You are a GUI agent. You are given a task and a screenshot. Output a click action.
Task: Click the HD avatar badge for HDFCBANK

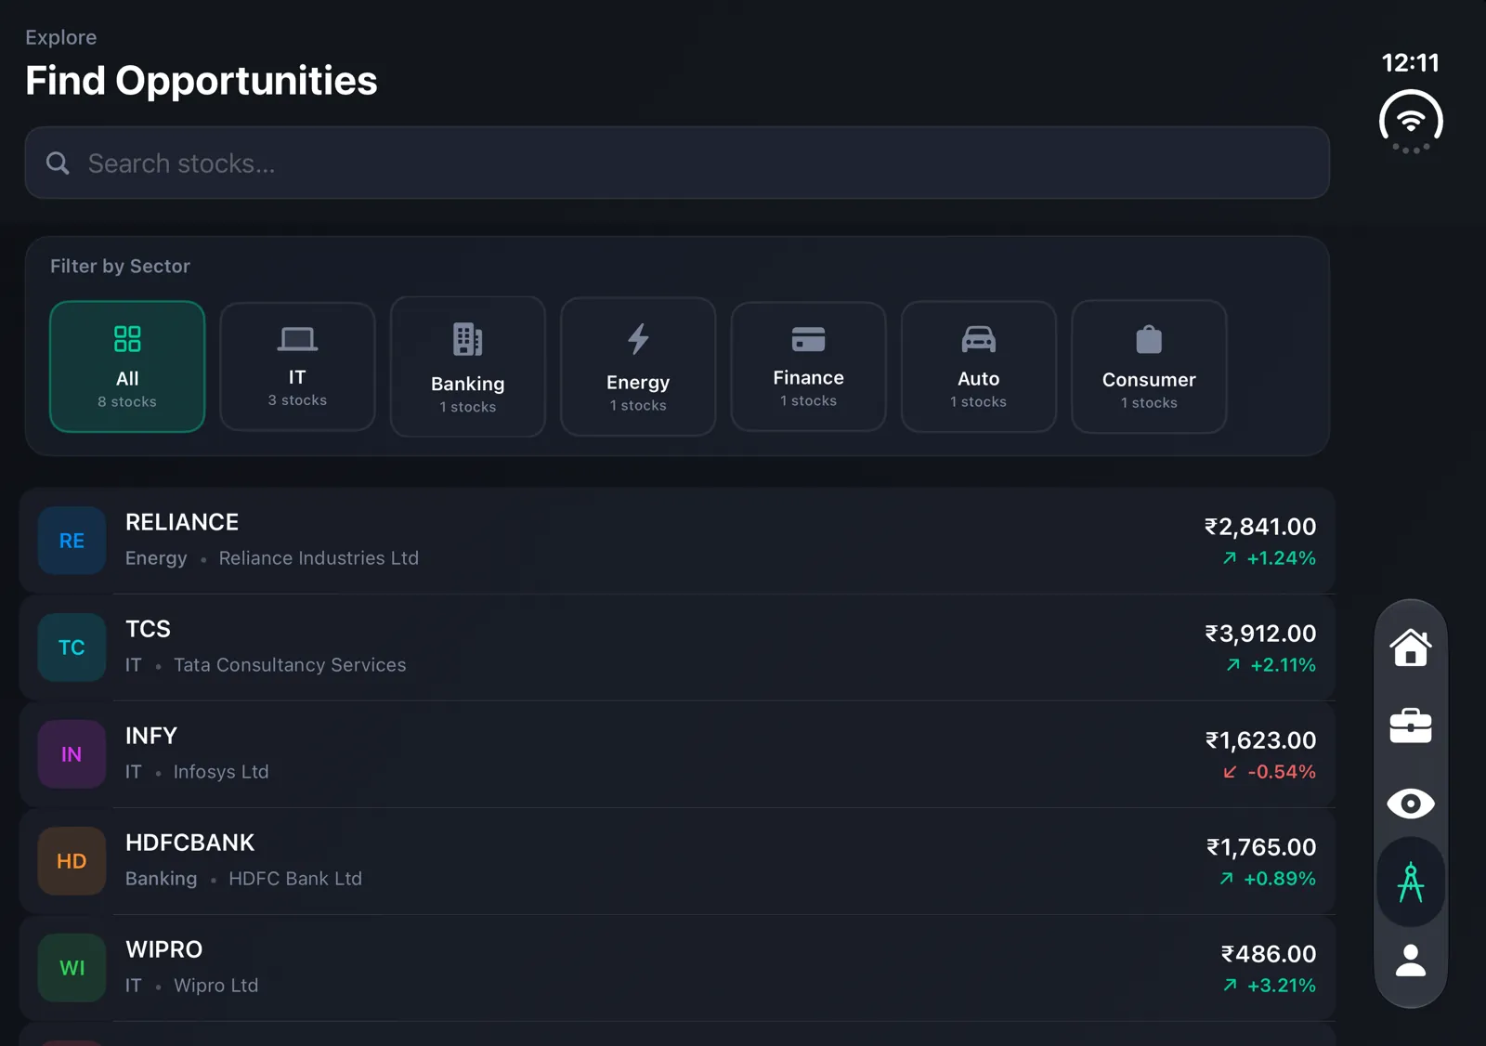pyautogui.click(x=72, y=861)
